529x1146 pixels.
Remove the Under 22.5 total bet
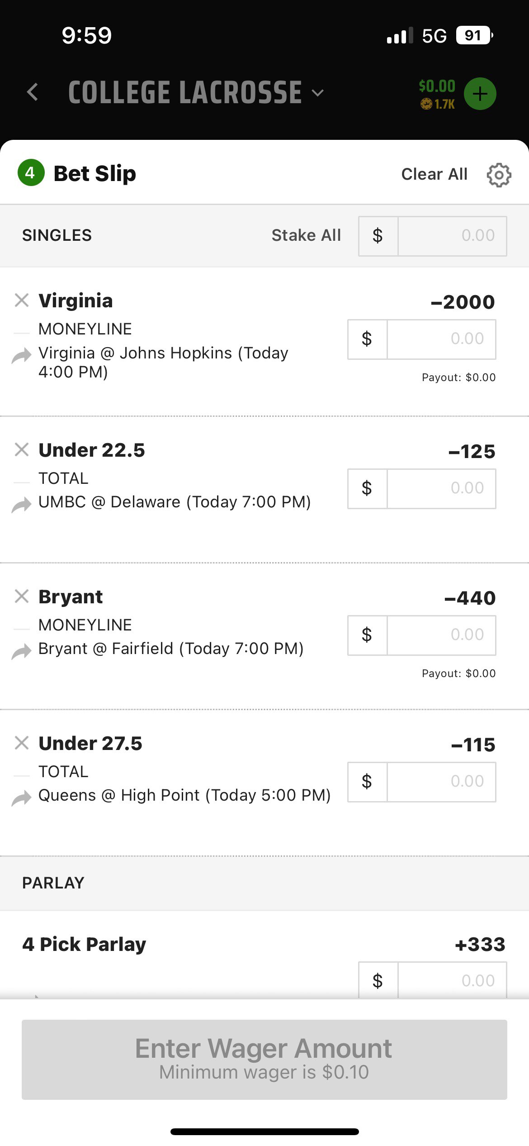(x=22, y=449)
